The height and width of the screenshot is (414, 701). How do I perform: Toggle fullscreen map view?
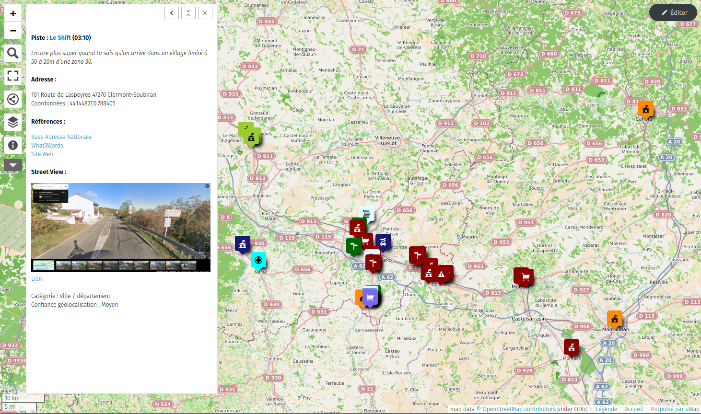point(13,76)
